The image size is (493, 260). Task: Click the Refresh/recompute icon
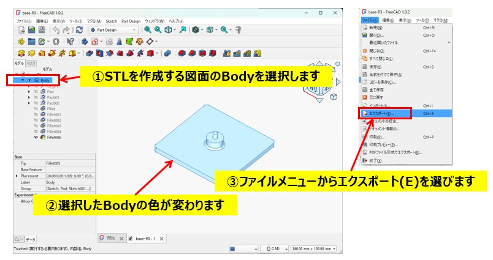pyautogui.click(x=79, y=29)
